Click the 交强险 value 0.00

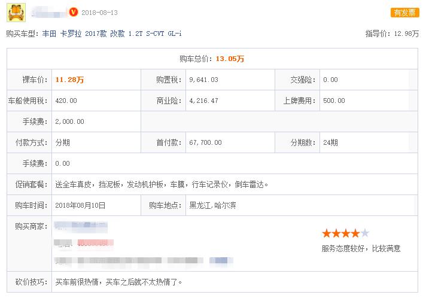click(x=330, y=80)
